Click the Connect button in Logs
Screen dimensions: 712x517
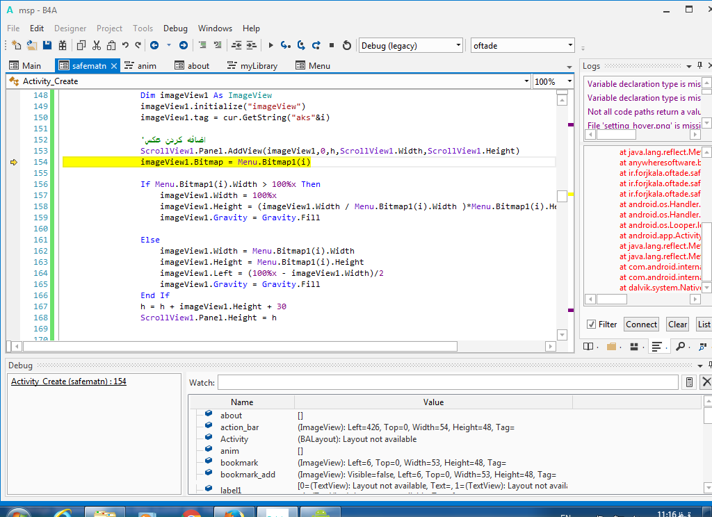coord(641,324)
